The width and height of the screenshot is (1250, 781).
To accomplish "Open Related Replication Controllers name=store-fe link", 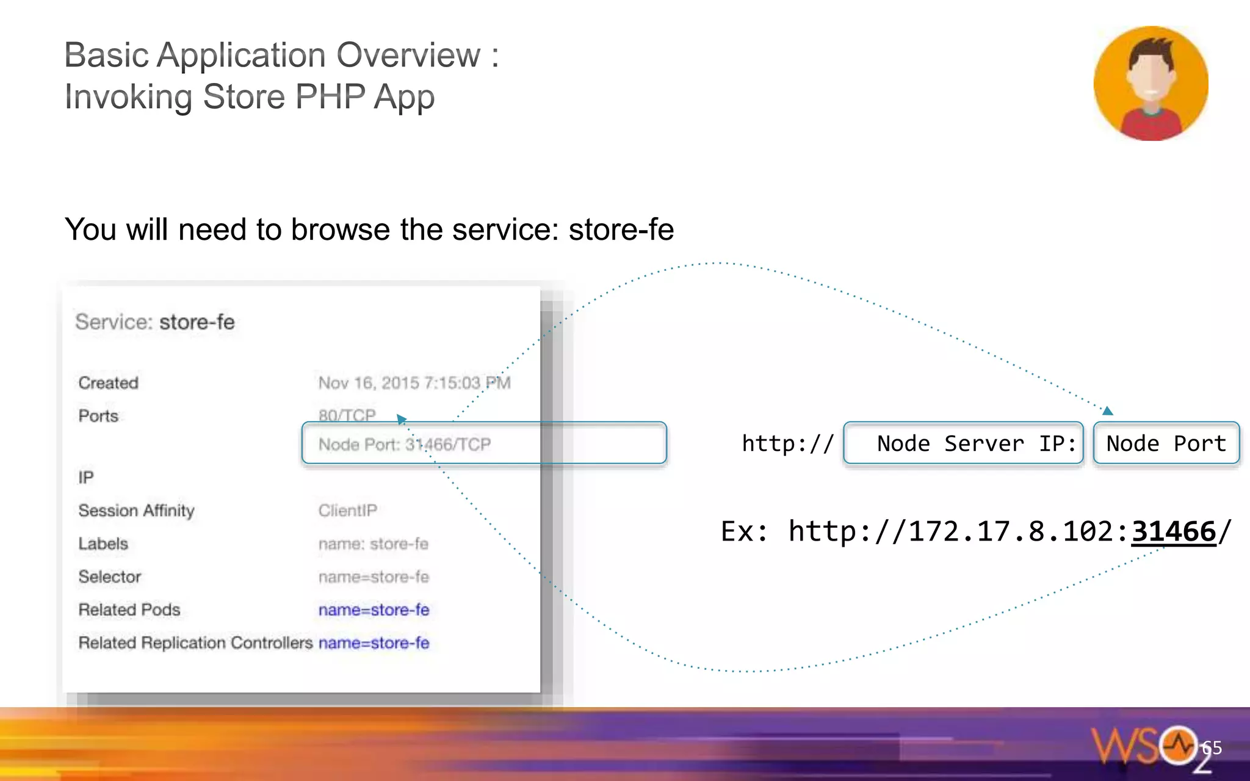I will [x=374, y=642].
